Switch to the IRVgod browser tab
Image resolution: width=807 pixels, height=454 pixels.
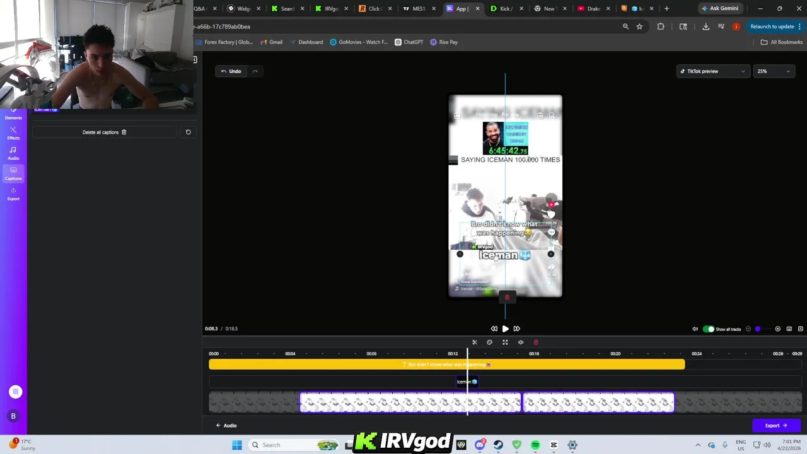click(x=331, y=9)
